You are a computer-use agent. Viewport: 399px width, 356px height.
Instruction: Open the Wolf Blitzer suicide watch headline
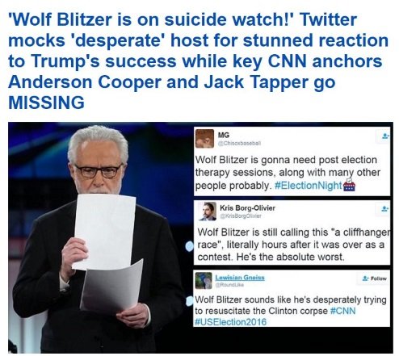[x=199, y=61]
